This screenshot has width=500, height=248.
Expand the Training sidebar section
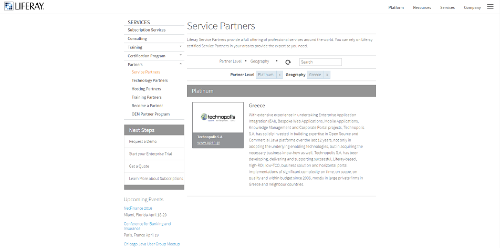181,47
